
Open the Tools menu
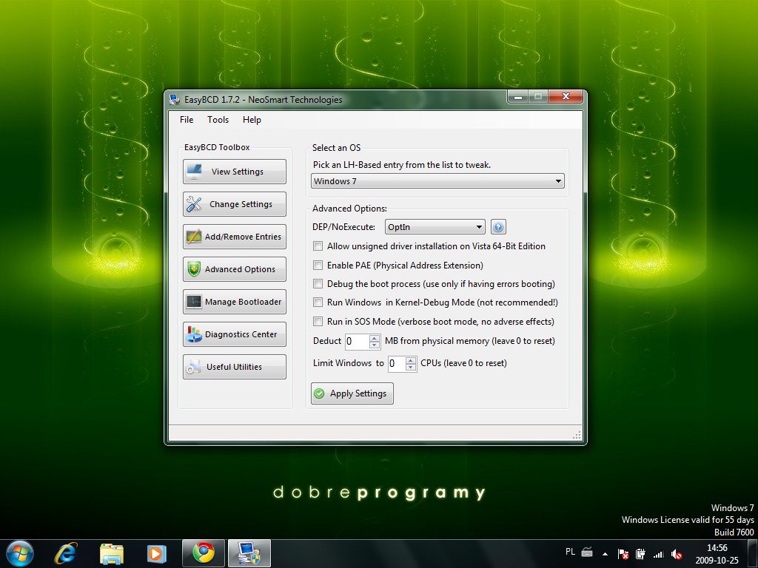pyautogui.click(x=218, y=120)
